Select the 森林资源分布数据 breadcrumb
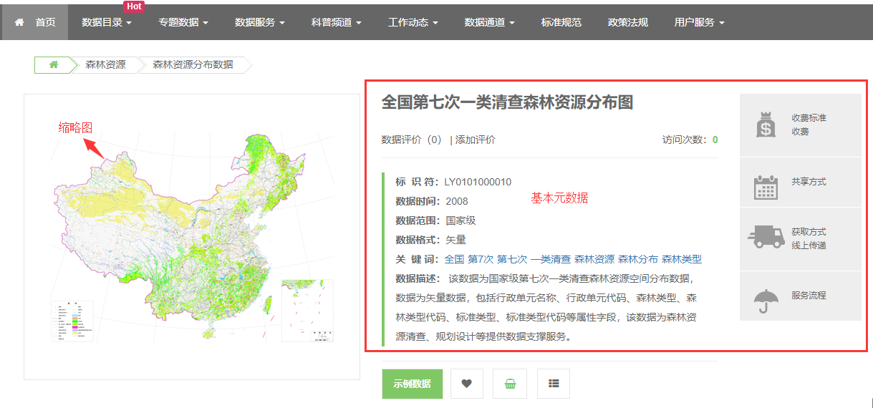This screenshot has width=873, height=408. pos(193,64)
